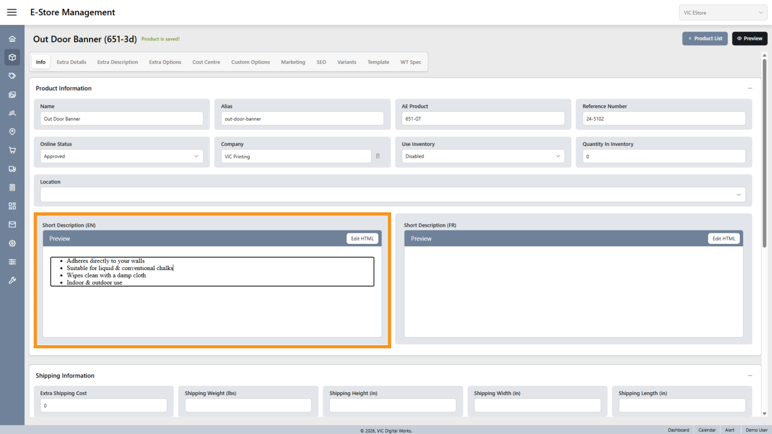Open the users group sidebar icon

pyautogui.click(x=12, y=113)
